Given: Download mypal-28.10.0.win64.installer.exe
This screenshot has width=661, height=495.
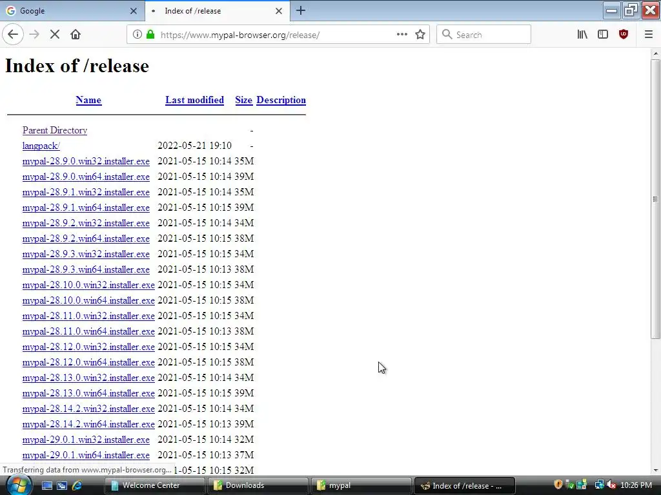Looking at the screenshot, I should (x=88, y=300).
